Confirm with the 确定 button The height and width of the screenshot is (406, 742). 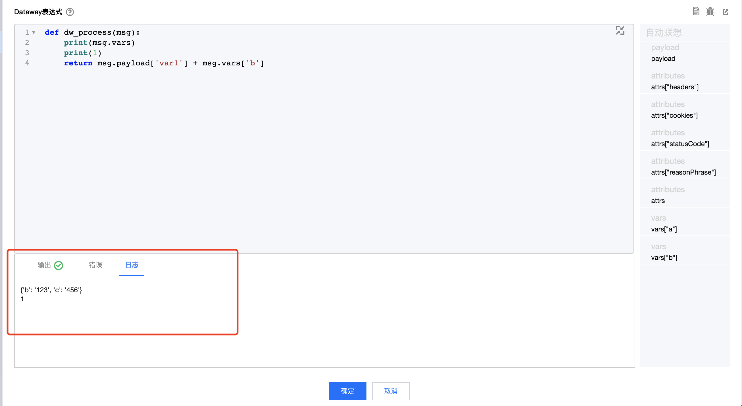pyautogui.click(x=347, y=391)
